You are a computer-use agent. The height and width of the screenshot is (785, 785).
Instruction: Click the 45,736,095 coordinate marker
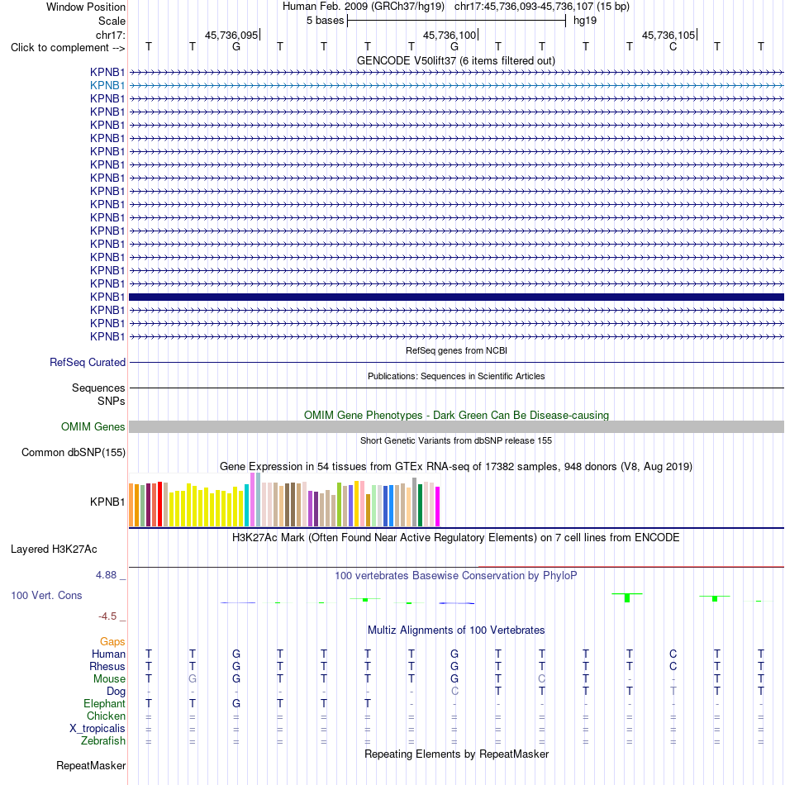(x=232, y=35)
